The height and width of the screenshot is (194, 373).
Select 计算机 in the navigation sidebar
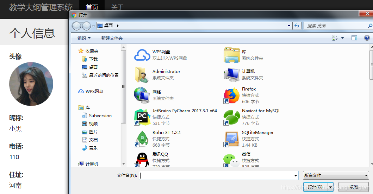coord(88,164)
